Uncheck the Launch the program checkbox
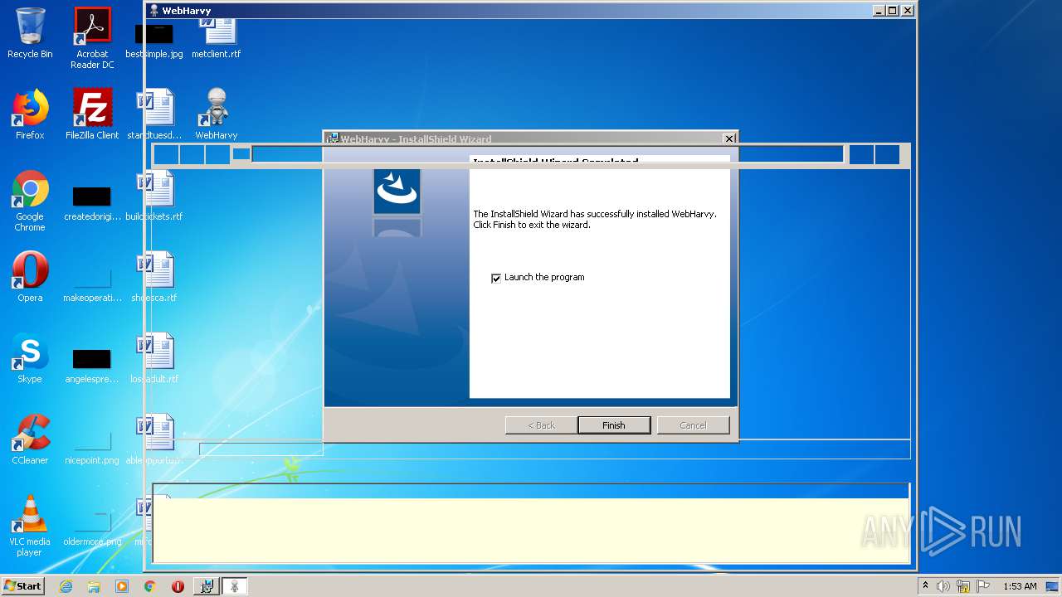This screenshot has height=597, width=1062. click(x=496, y=278)
